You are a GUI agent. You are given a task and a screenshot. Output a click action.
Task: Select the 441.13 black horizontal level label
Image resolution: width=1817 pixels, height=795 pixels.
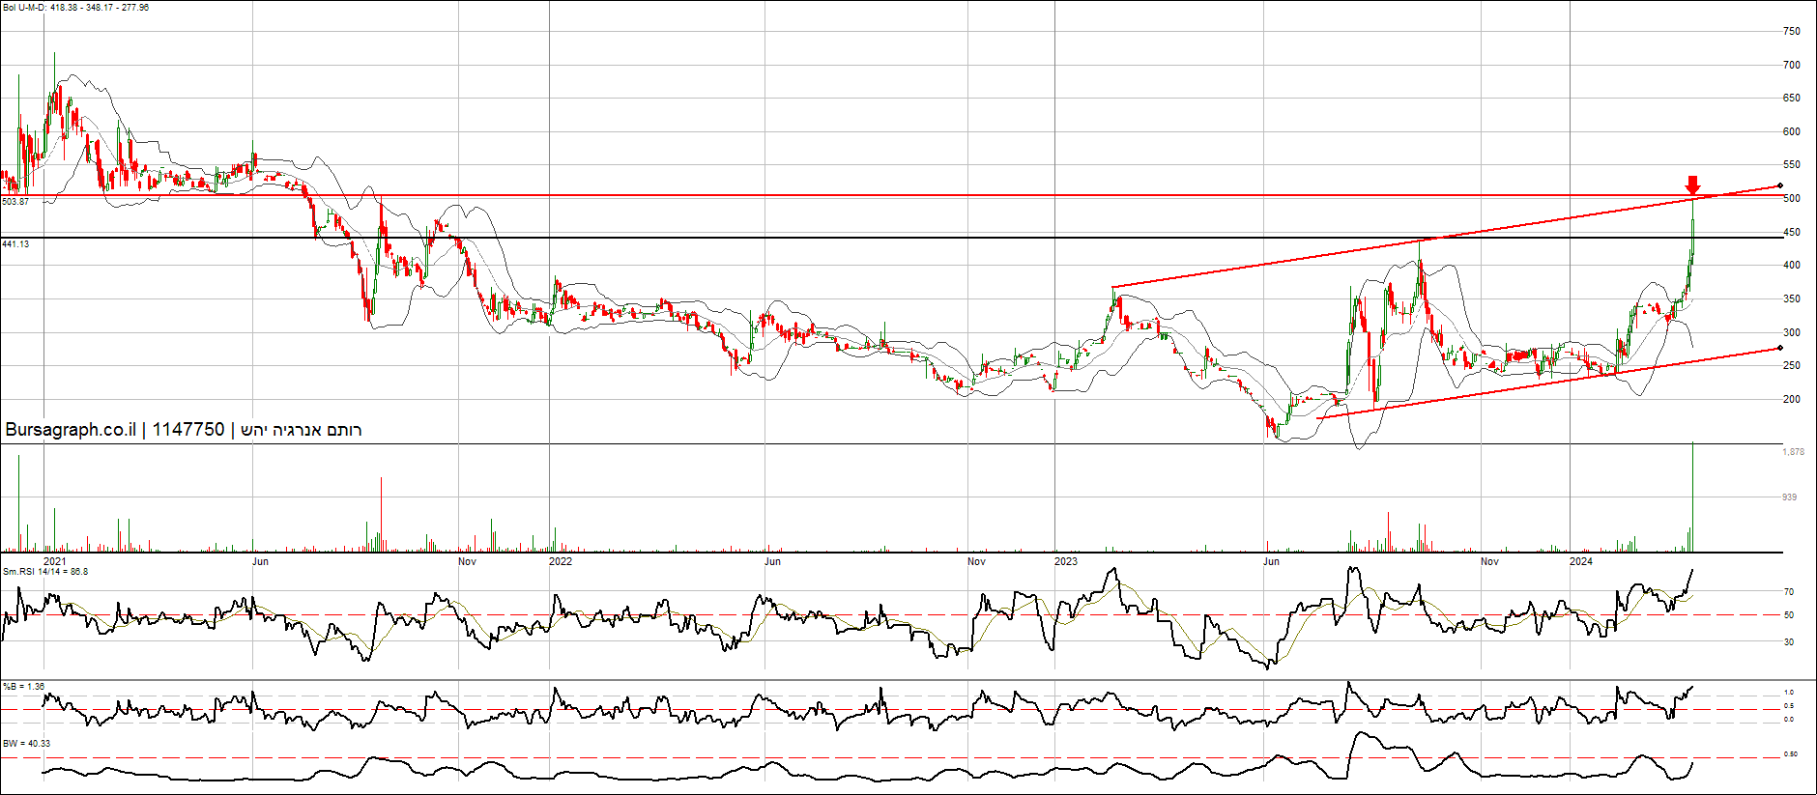coord(15,244)
